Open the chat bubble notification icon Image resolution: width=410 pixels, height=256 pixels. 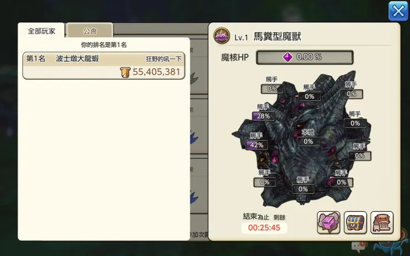pos(358,246)
